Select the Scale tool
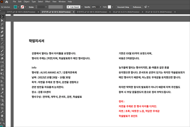Screen dimensions: 190x127 click(2, 66)
